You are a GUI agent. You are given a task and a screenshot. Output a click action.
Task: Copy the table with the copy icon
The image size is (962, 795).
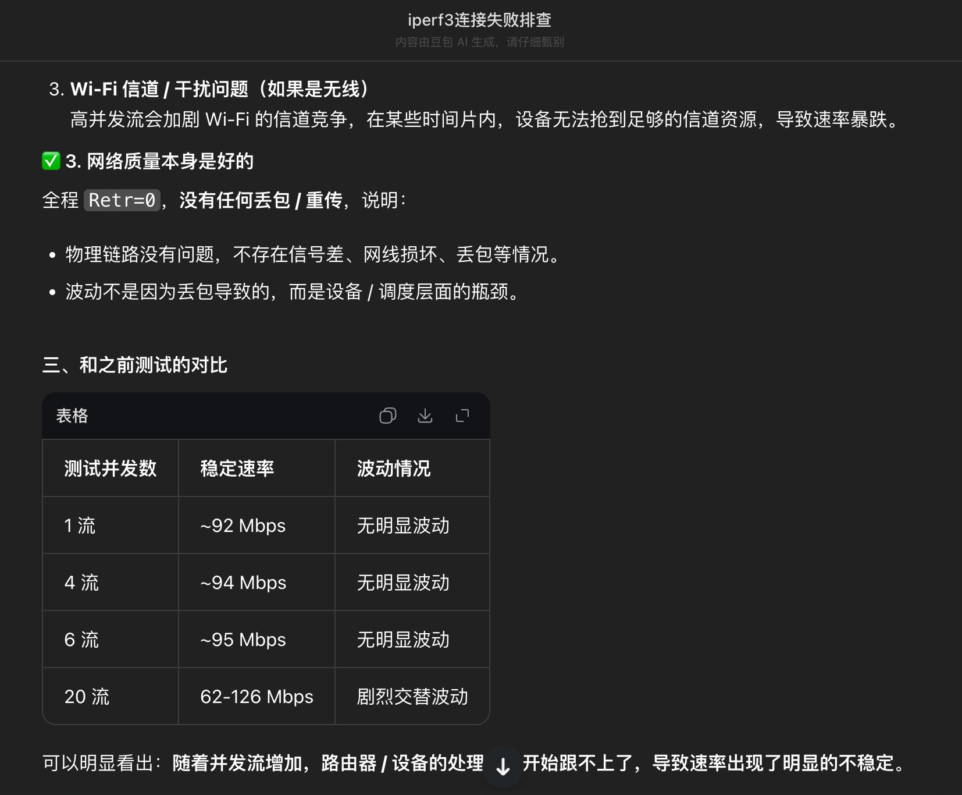(387, 416)
